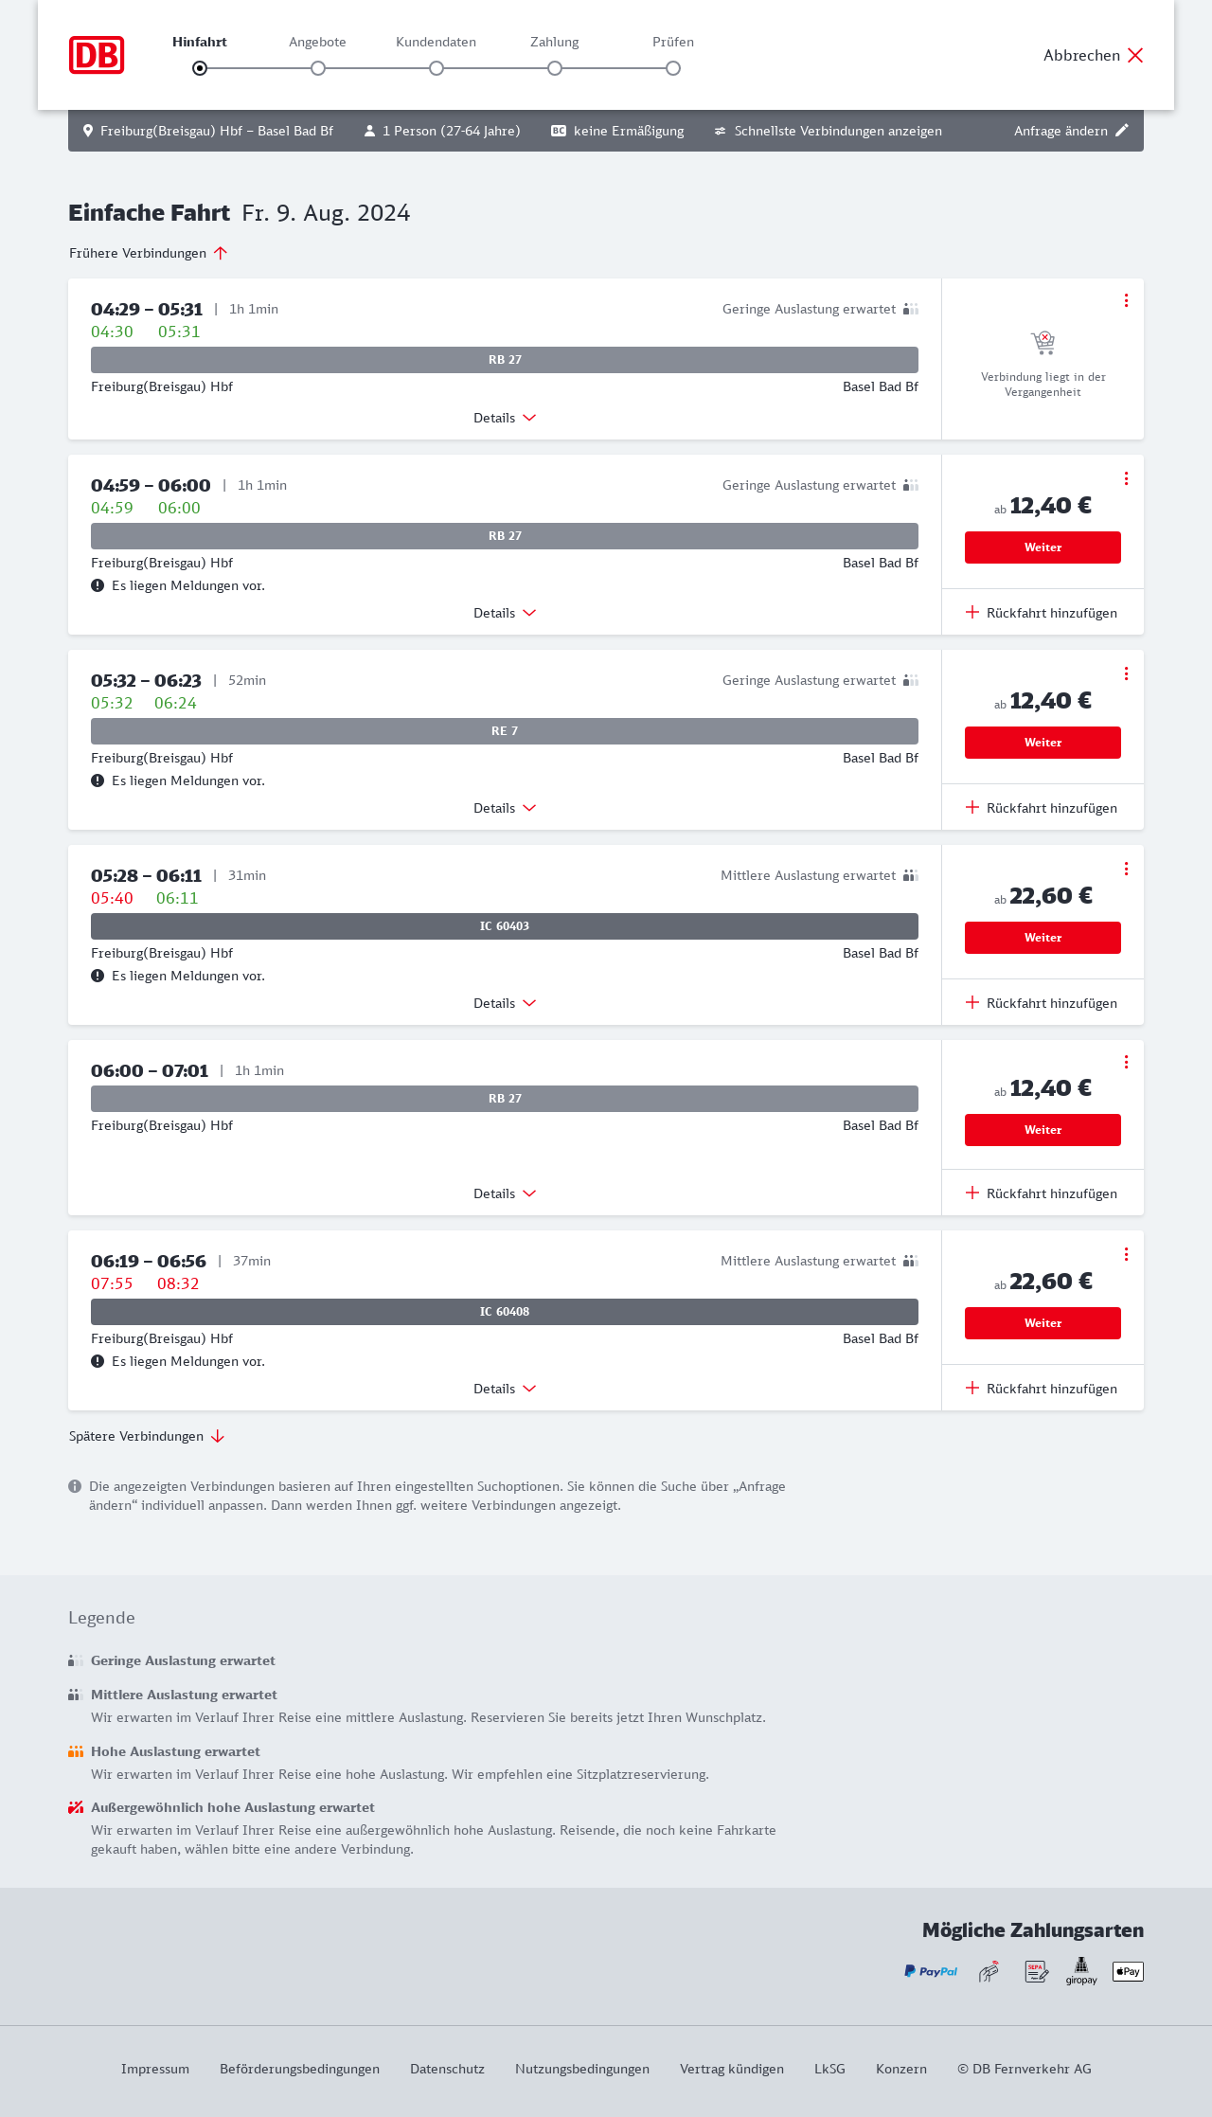Select the Angebote step circle
Screen dimensions: 1212x2117
coord(318,68)
